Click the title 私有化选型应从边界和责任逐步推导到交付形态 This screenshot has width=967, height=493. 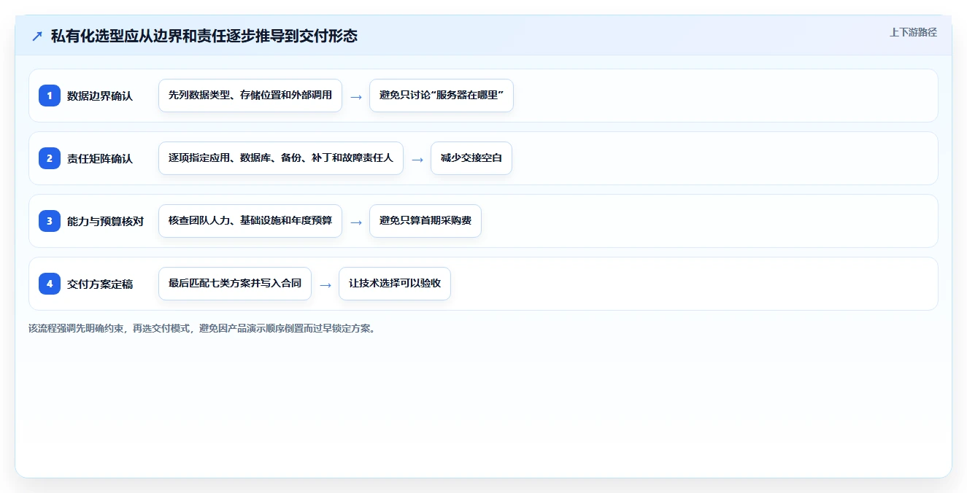tap(204, 36)
